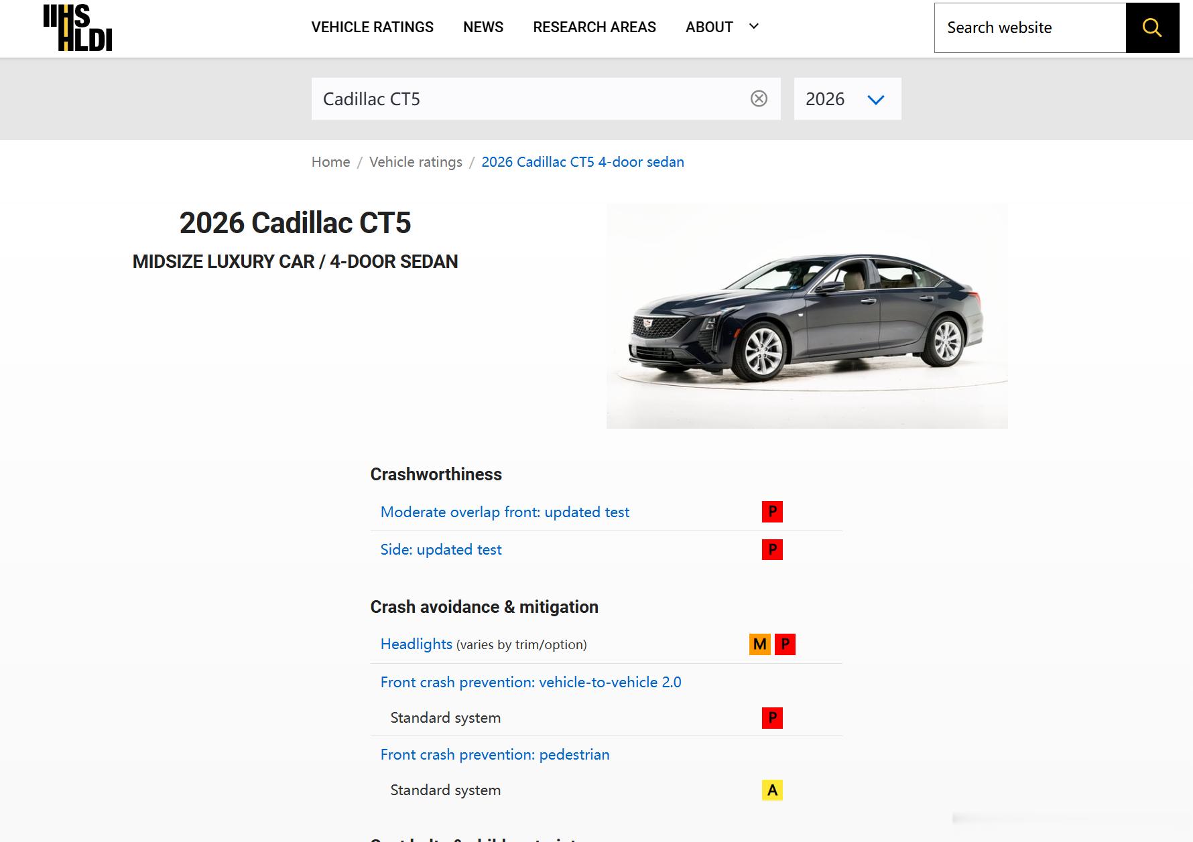Expand the About menu chevron
1193x842 pixels.
pos(754,26)
